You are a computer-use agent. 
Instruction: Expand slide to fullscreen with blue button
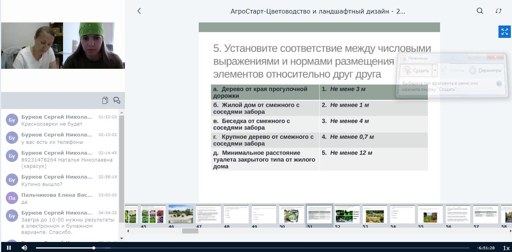click(x=504, y=32)
